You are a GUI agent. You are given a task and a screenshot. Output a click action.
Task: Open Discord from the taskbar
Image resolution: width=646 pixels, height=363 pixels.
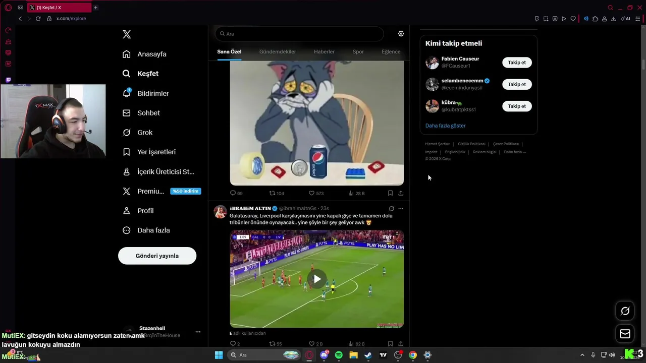(x=325, y=355)
